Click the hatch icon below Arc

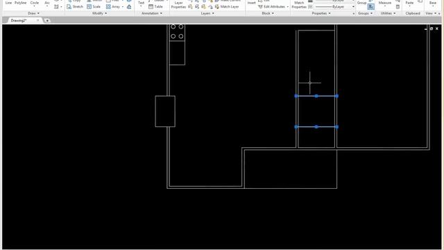[x=56, y=6]
